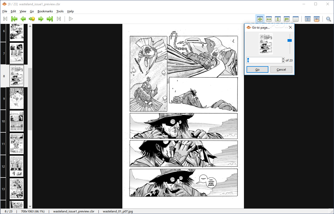Image resolution: width=334 pixels, height=214 pixels.
Task: Select page 10 thumbnail in sidebar
Action: tap(17, 121)
